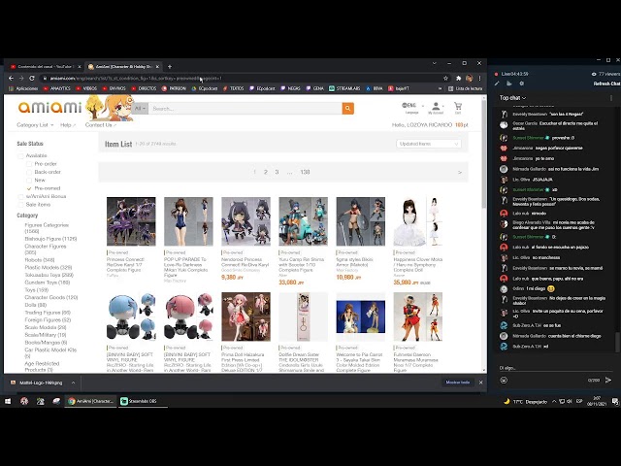Open the Chrome profile avatar

coord(470,78)
